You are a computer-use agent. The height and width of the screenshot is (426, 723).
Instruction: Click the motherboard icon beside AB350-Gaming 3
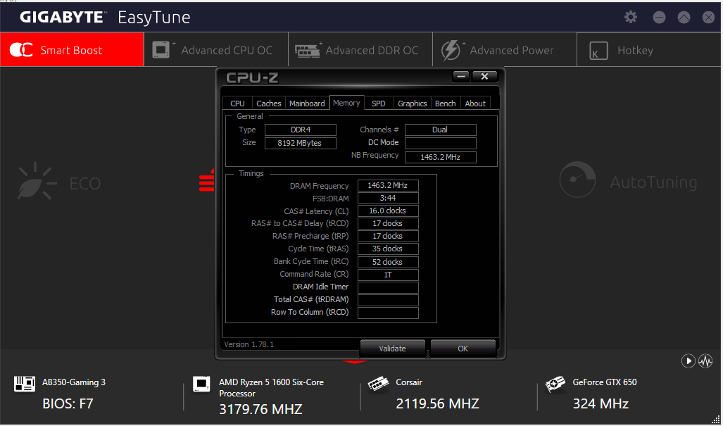[x=25, y=384]
